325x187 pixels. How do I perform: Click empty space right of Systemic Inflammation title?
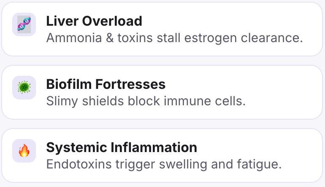(257, 147)
